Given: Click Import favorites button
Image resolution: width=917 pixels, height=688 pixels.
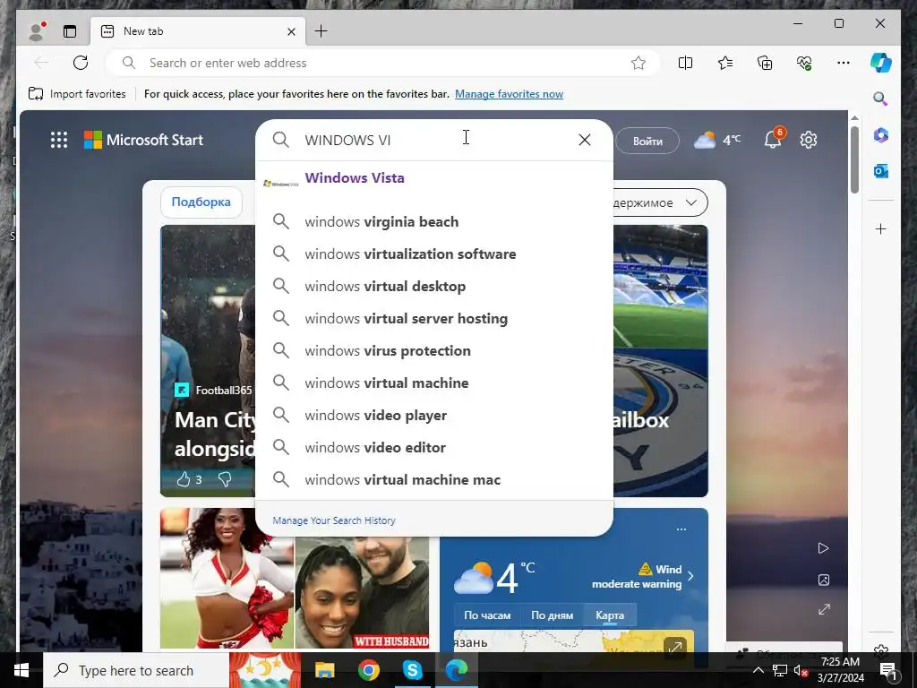Looking at the screenshot, I should coord(77,93).
